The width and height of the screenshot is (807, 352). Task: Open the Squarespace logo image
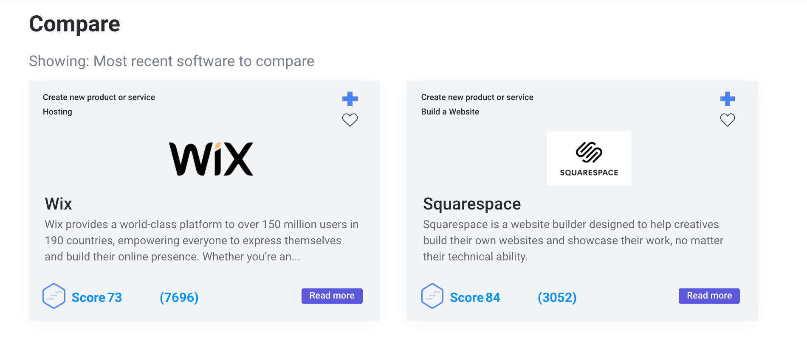click(x=589, y=159)
